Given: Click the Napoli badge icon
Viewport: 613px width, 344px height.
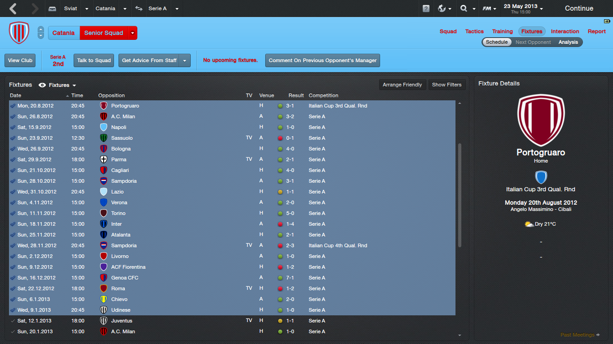Looking at the screenshot, I should click(x=104, y=127).
